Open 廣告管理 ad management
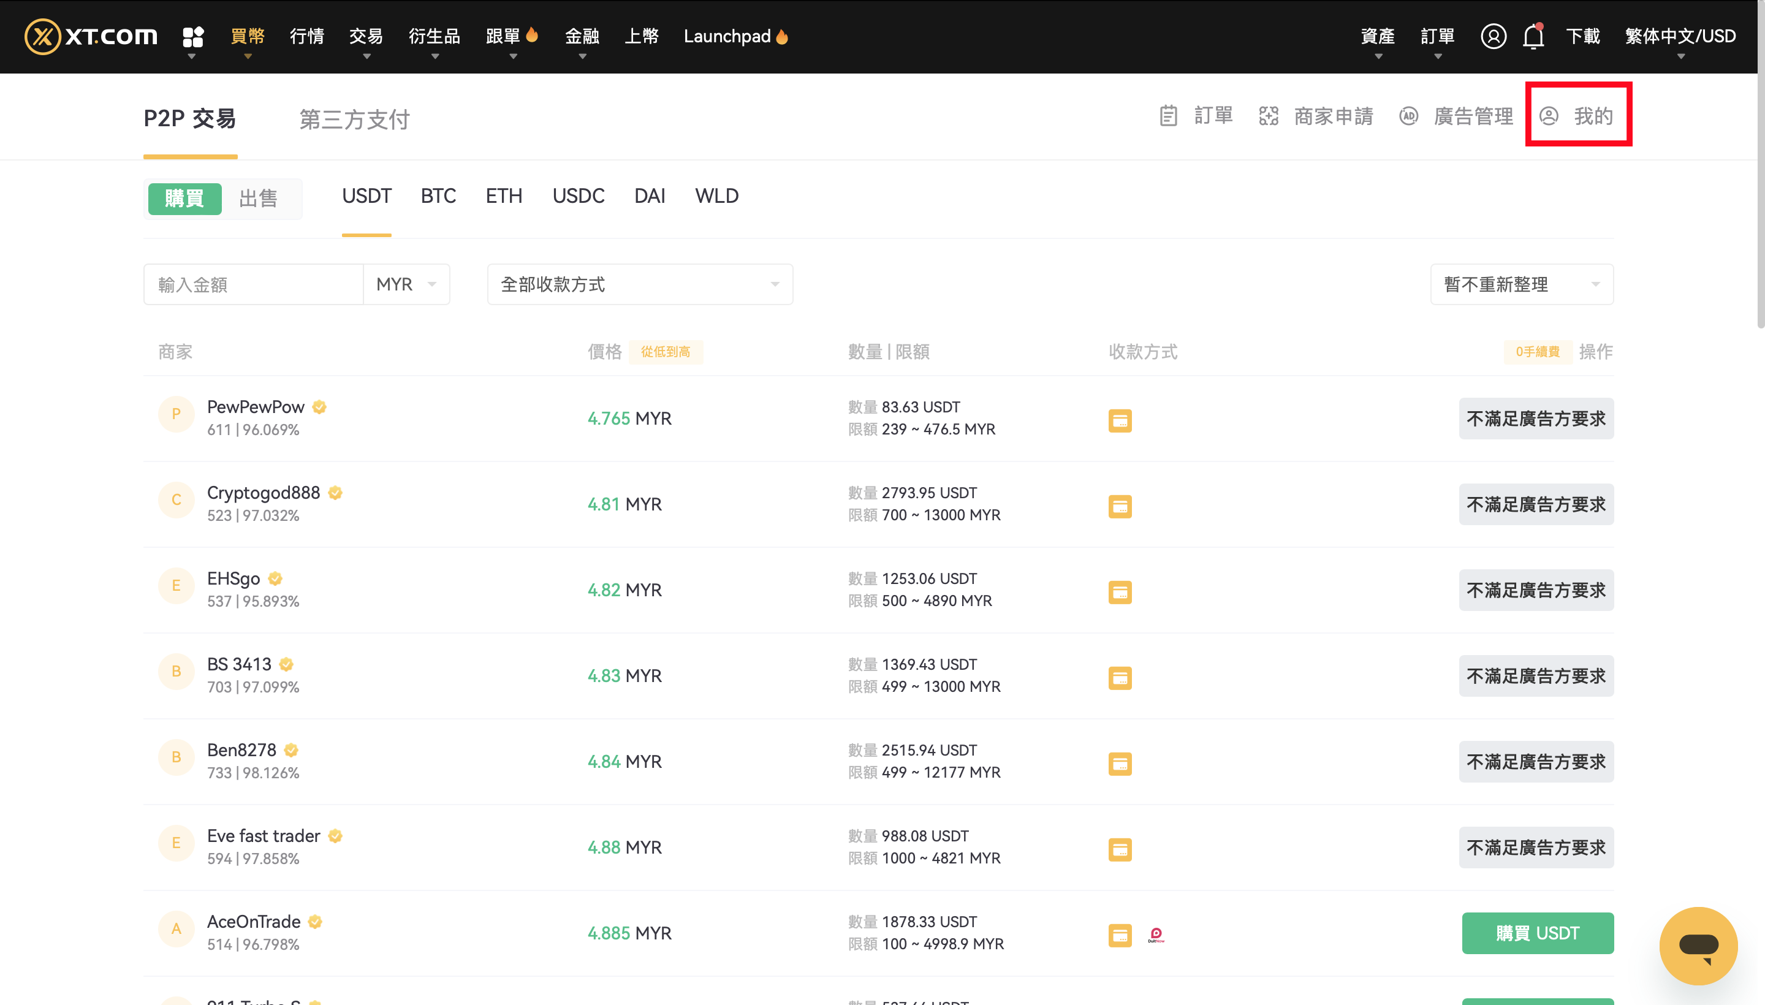 coord(1473,116)
